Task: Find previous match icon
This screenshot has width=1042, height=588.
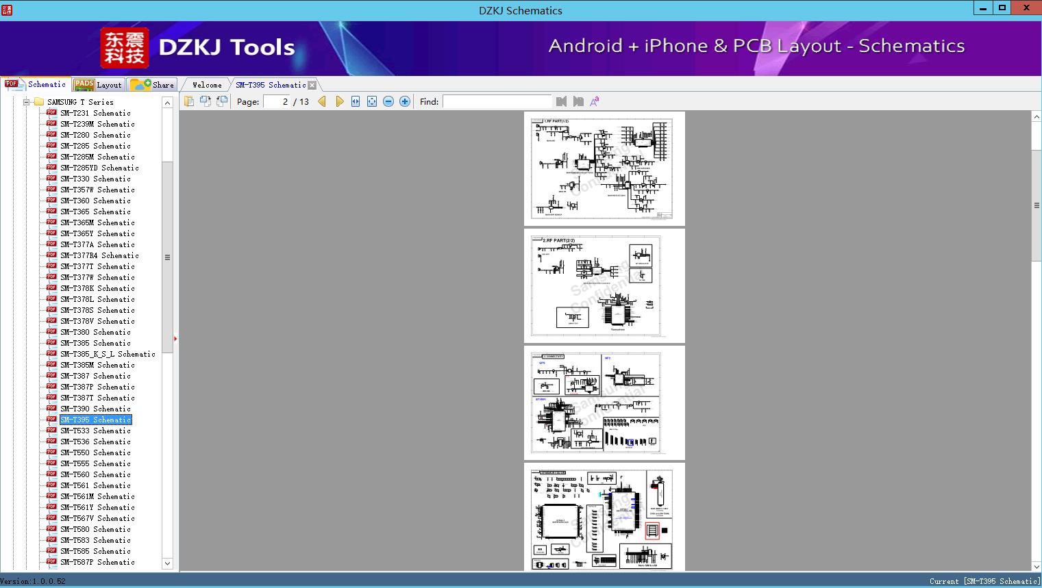Action: (562, 101)
